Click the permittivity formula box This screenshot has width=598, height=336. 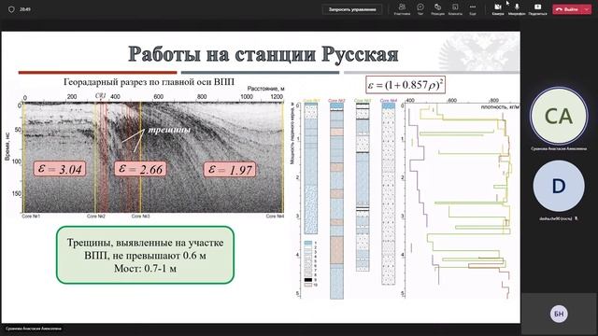406,85
